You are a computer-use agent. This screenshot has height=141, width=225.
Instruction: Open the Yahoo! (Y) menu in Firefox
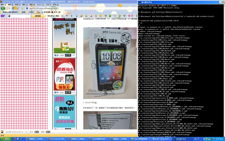(40, 5)
